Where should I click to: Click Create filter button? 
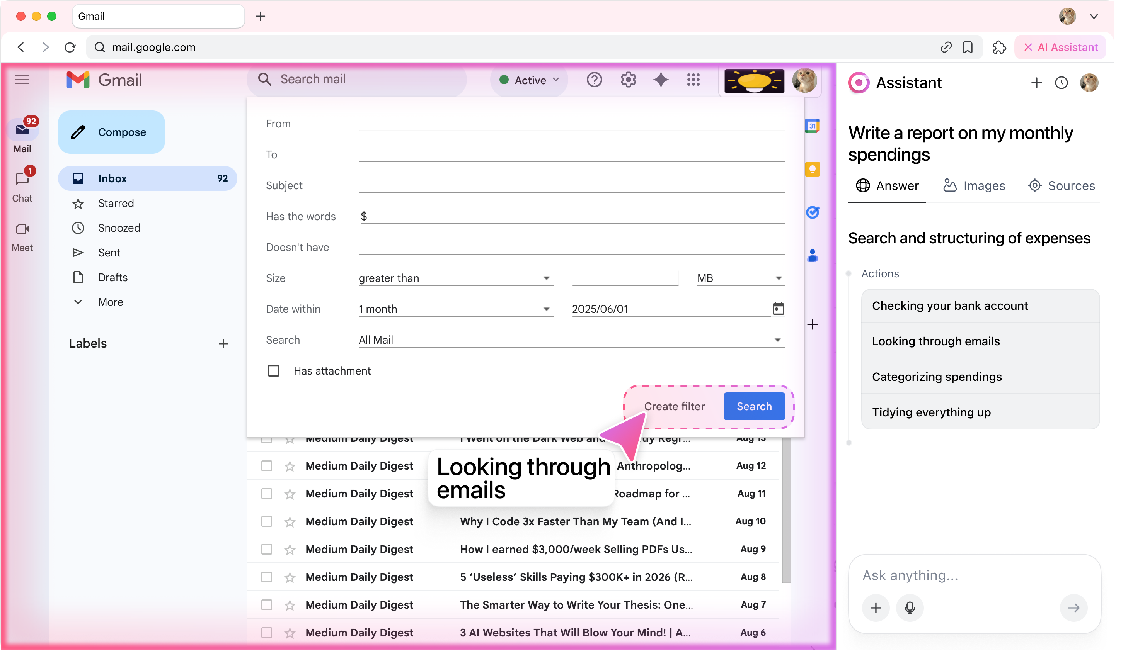tap(674, 406)
